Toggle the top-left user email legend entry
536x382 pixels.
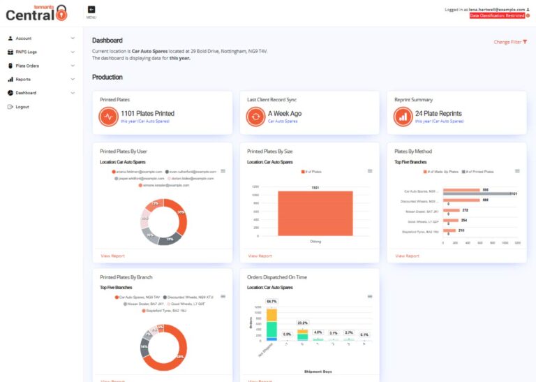pyautogui.click(x=137, y=172)
